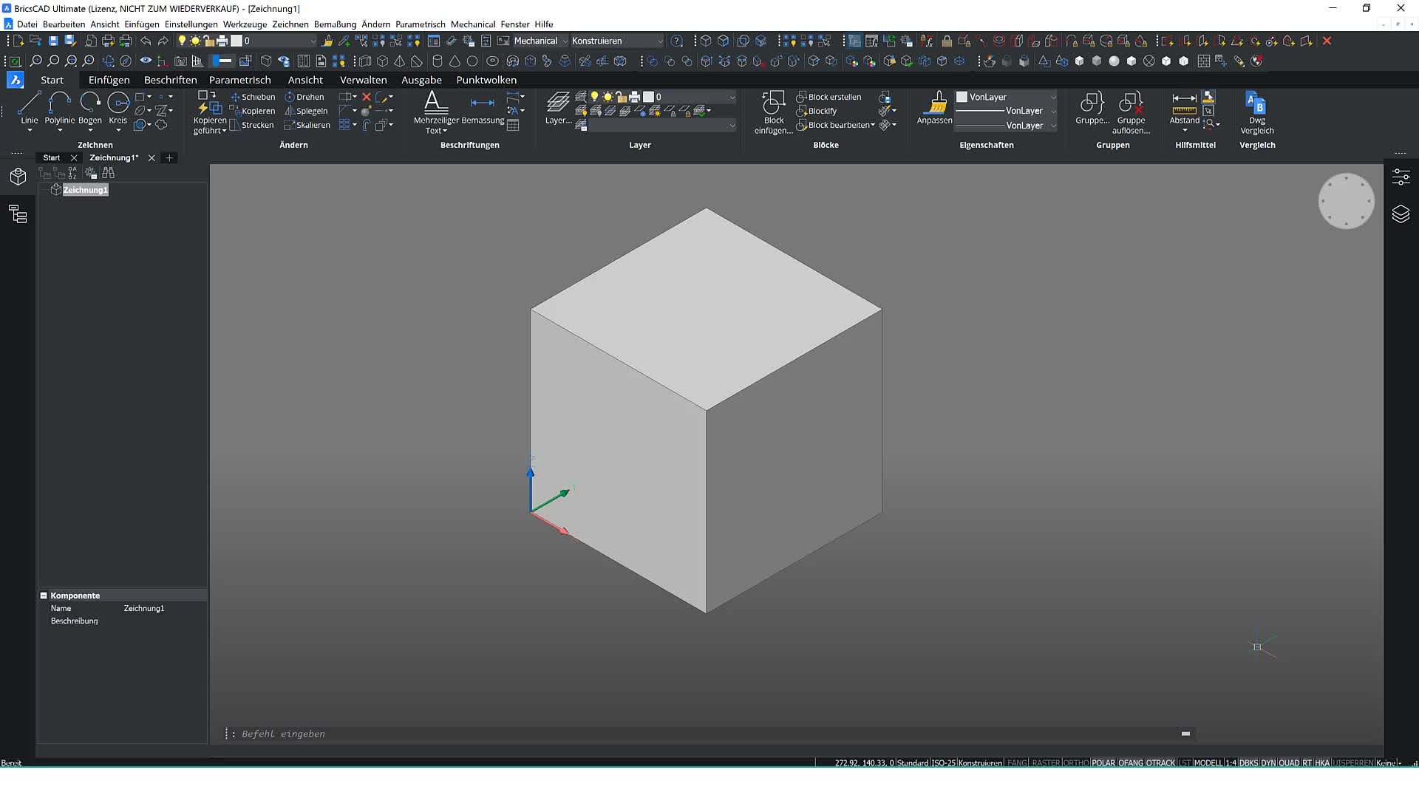Open the Mechanical browser cube icon in left sidebar

pos(18,177)
